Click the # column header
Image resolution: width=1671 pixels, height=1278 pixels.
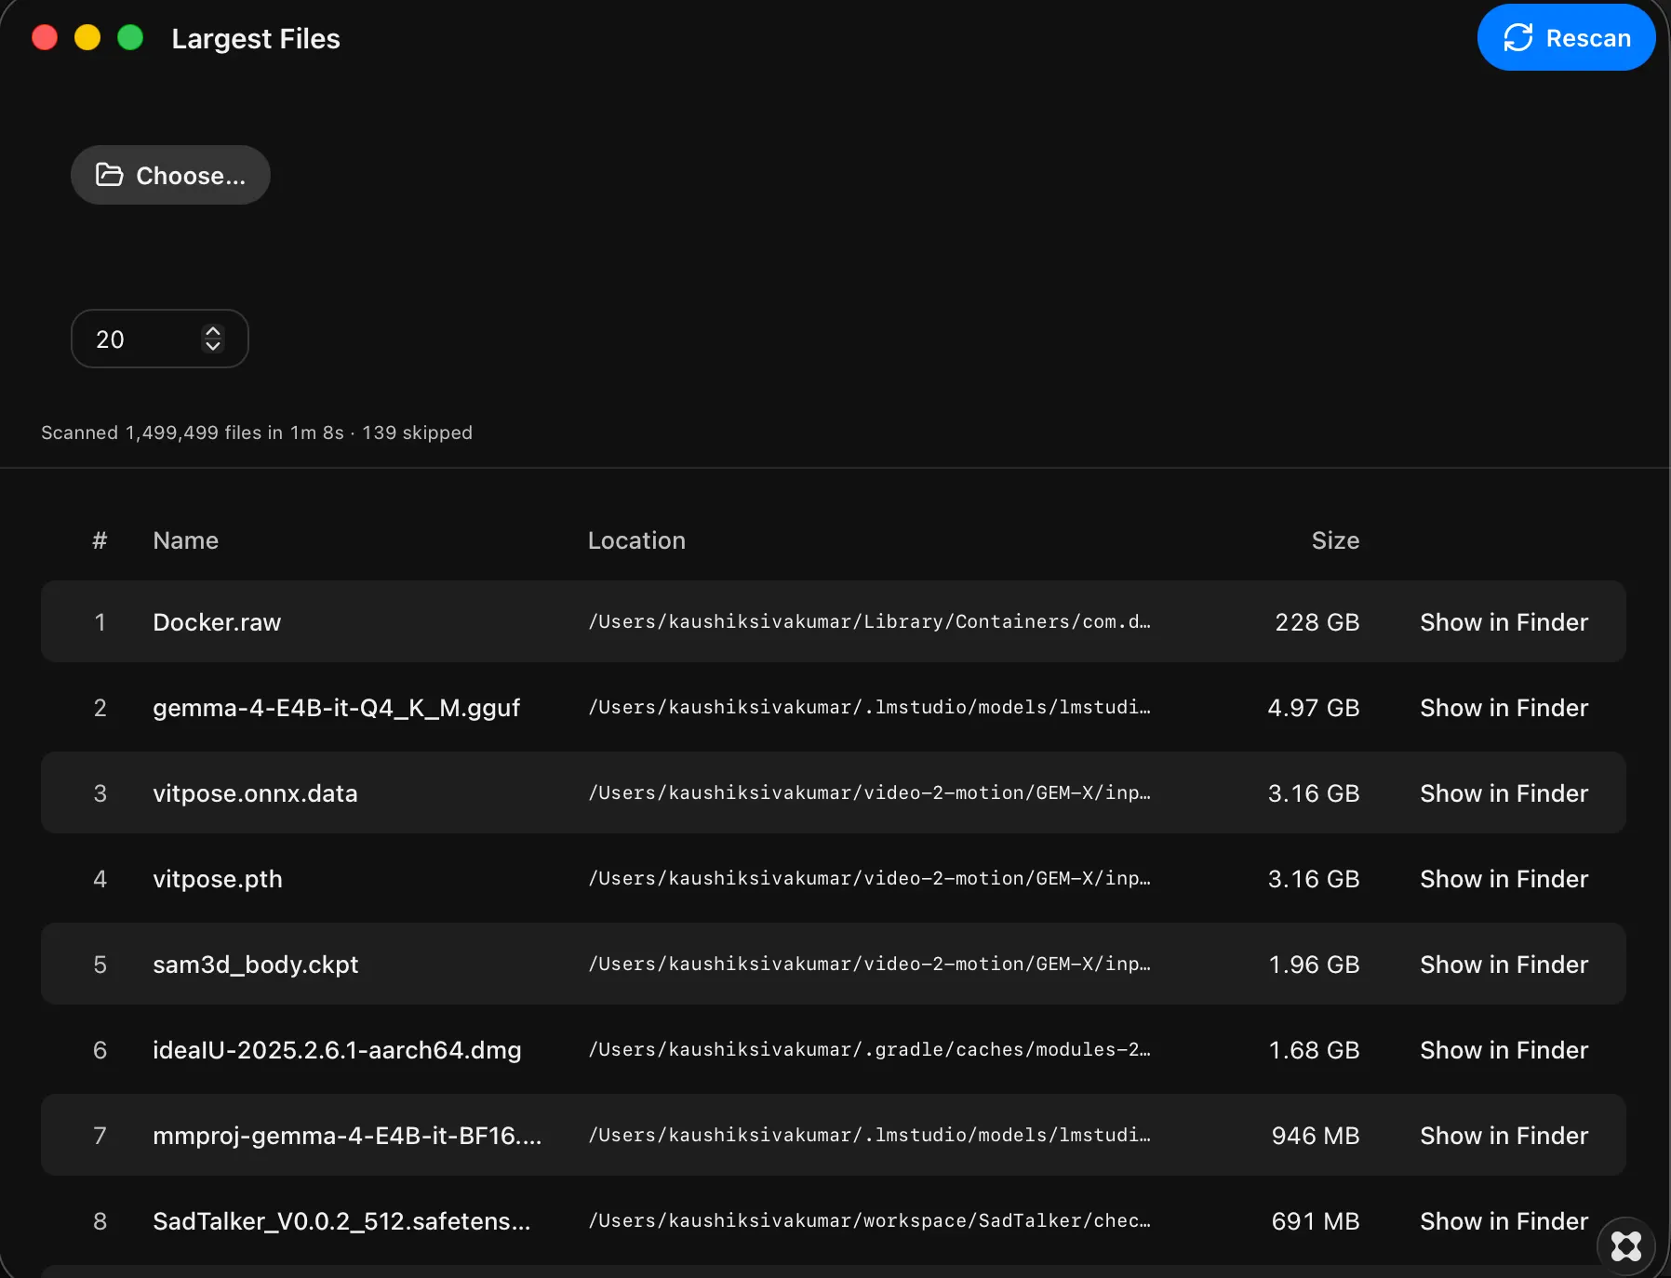[100, 540]
